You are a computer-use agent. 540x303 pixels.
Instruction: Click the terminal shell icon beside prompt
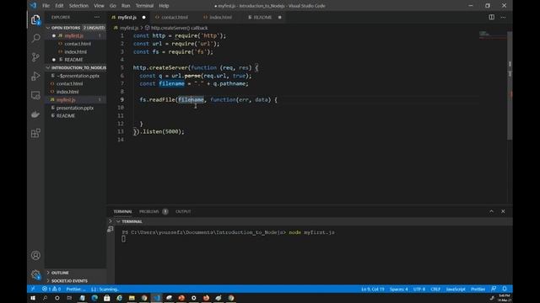(111, 229)
